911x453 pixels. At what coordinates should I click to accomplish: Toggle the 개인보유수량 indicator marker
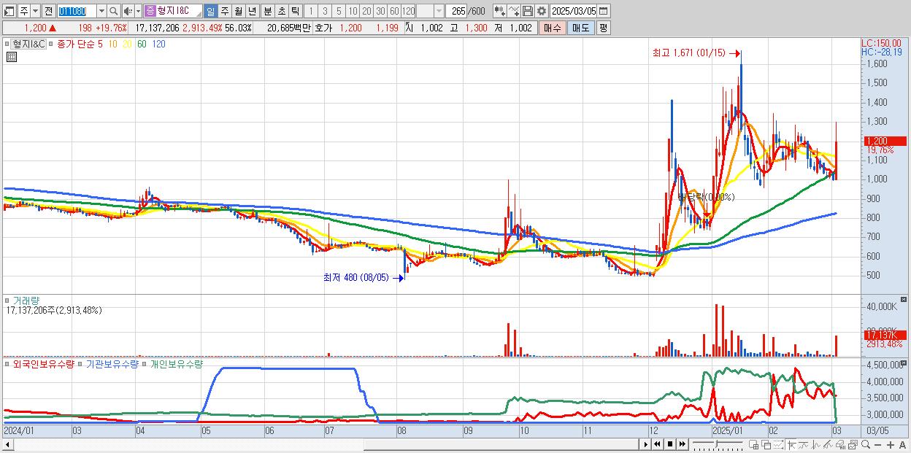pyautogui.click(x=145, y=363)
